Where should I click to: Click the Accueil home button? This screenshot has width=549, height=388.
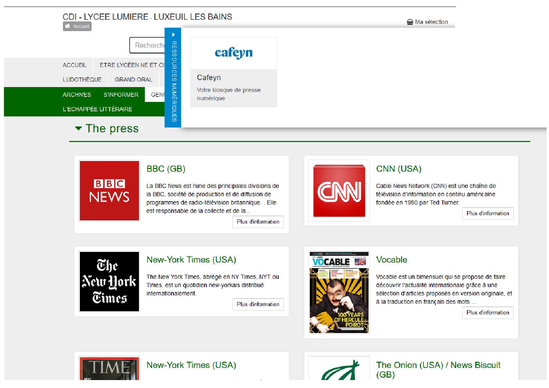pos(77,26)
